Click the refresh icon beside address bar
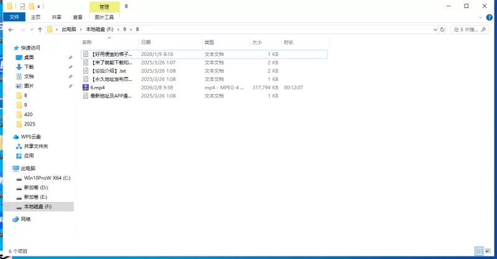The image size is (497, 259). (442, 29)
